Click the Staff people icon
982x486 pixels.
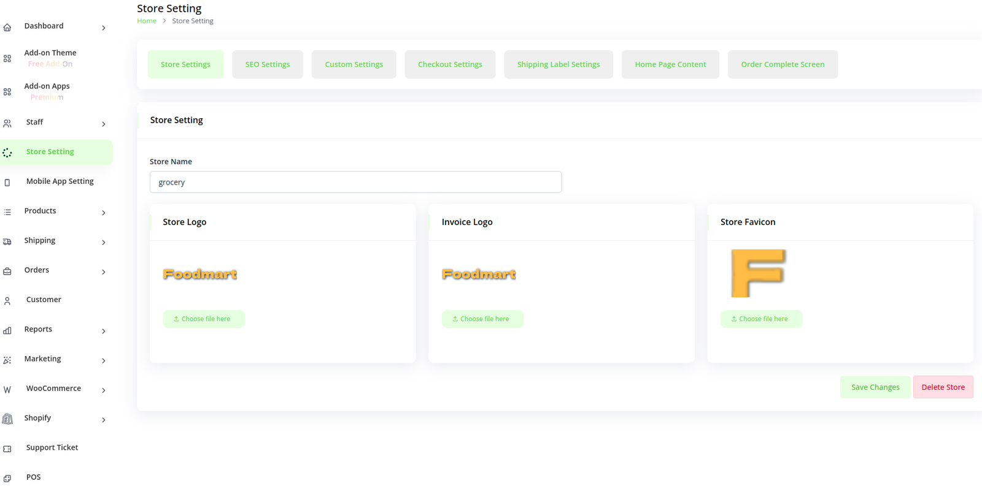point(7,123)
